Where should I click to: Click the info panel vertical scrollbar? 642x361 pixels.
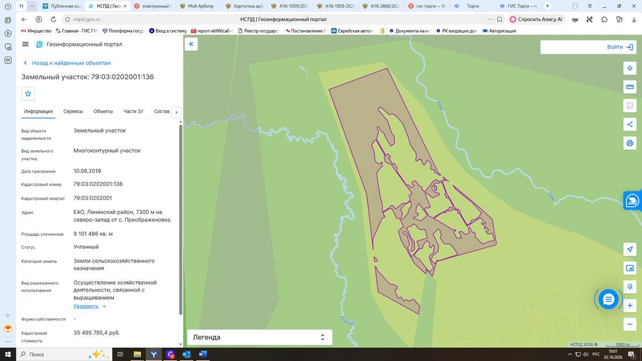180,219
